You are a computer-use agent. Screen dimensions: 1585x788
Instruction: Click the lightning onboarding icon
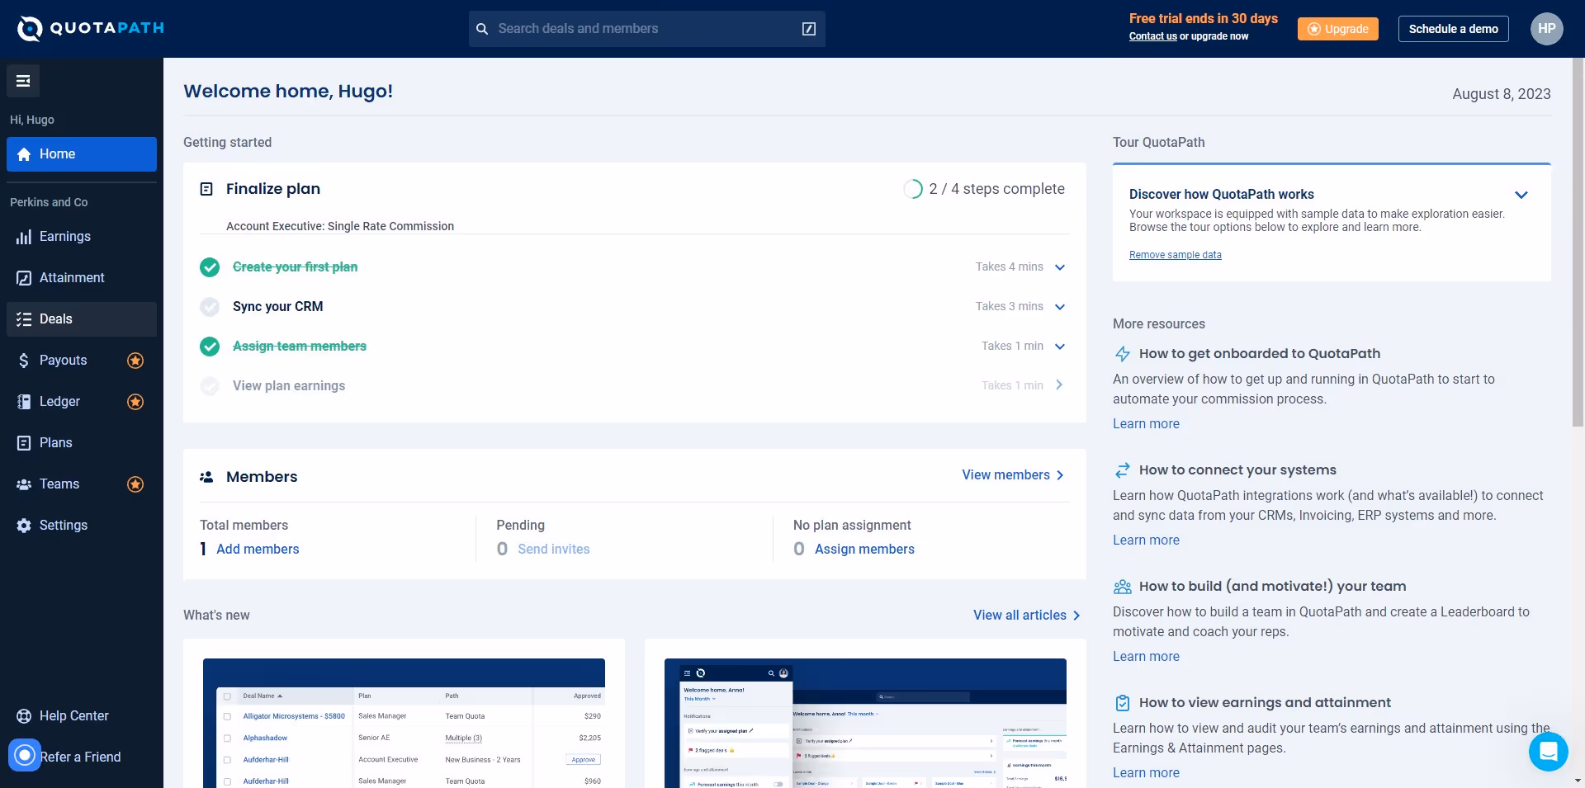pos(1123,354)
